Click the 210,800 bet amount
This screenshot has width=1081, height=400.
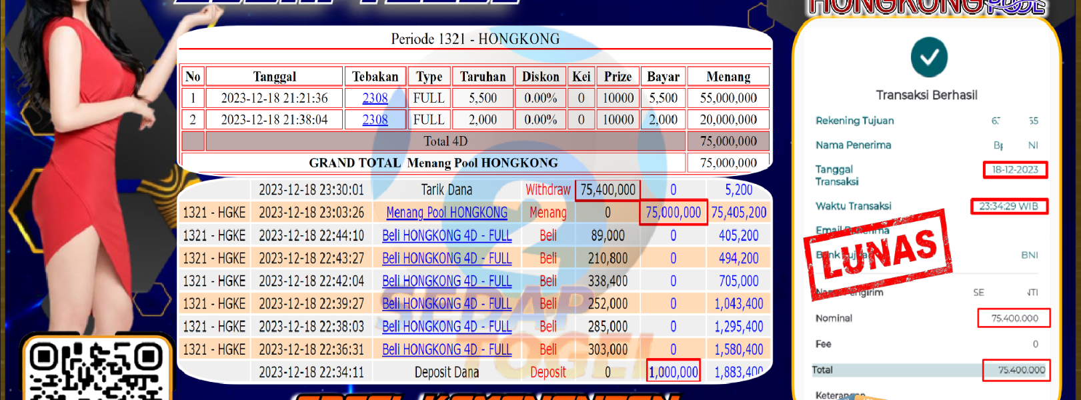click(x=608, y=258)
